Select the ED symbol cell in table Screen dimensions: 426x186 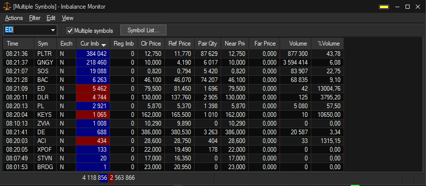46,89
